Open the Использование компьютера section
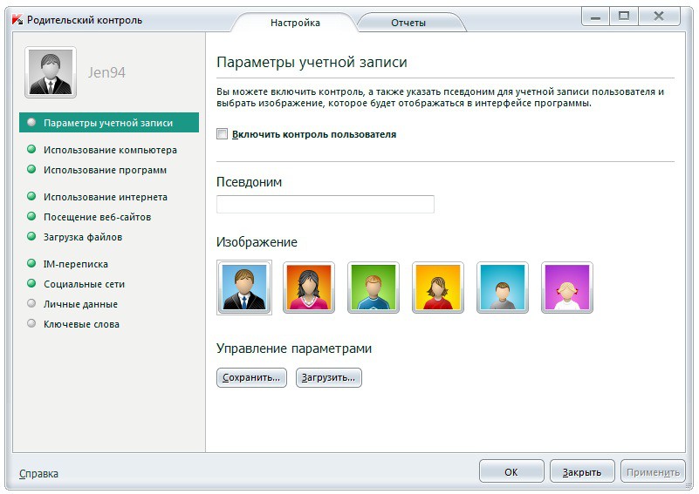The width and height of the screenshot is (699, 494). point(110,150)
